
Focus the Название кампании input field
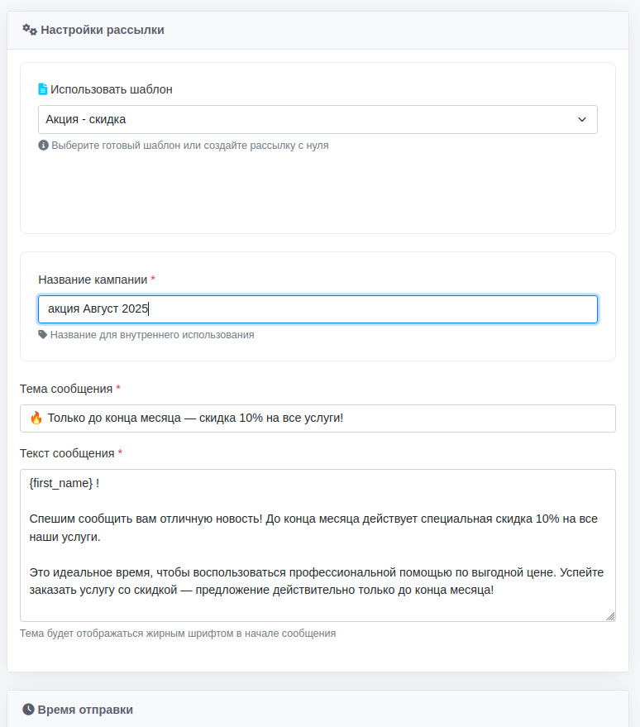coord(318,309)
